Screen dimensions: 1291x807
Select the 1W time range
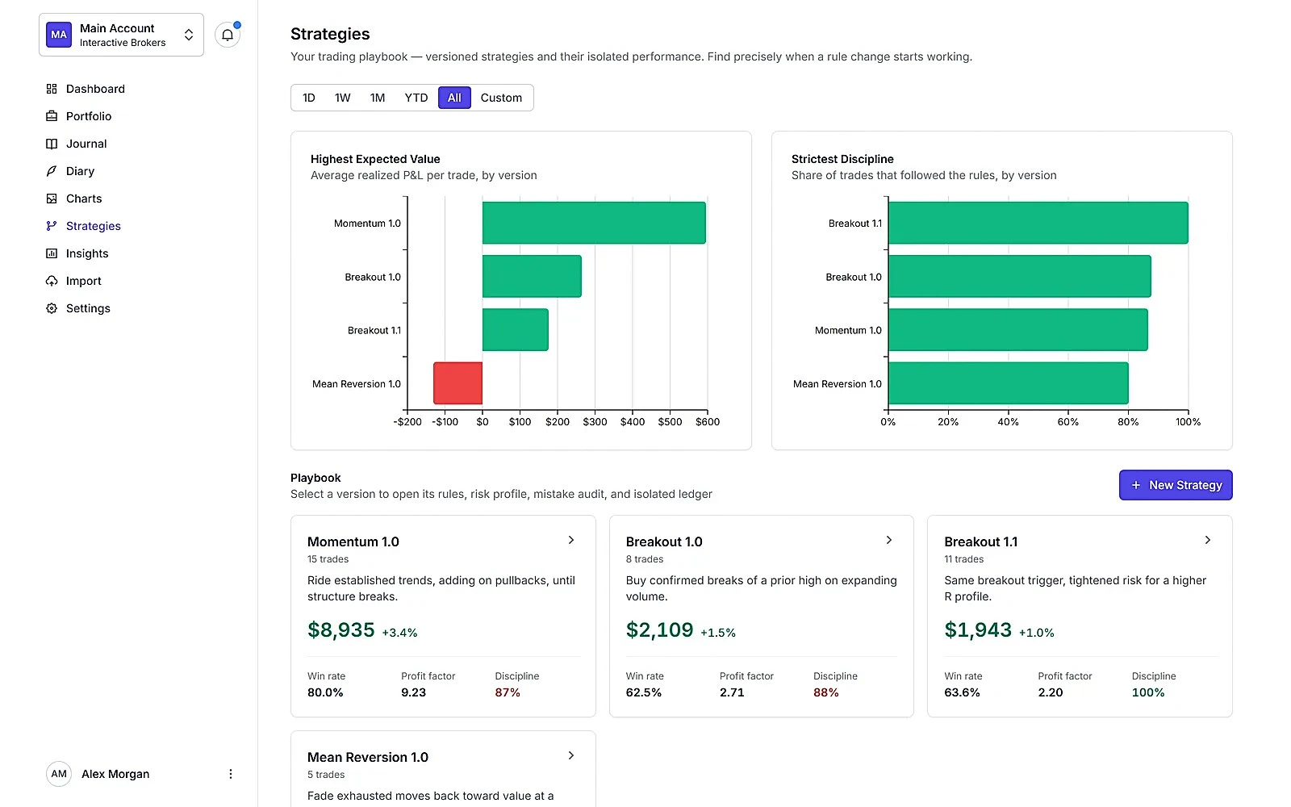click(x=343, y=98)
